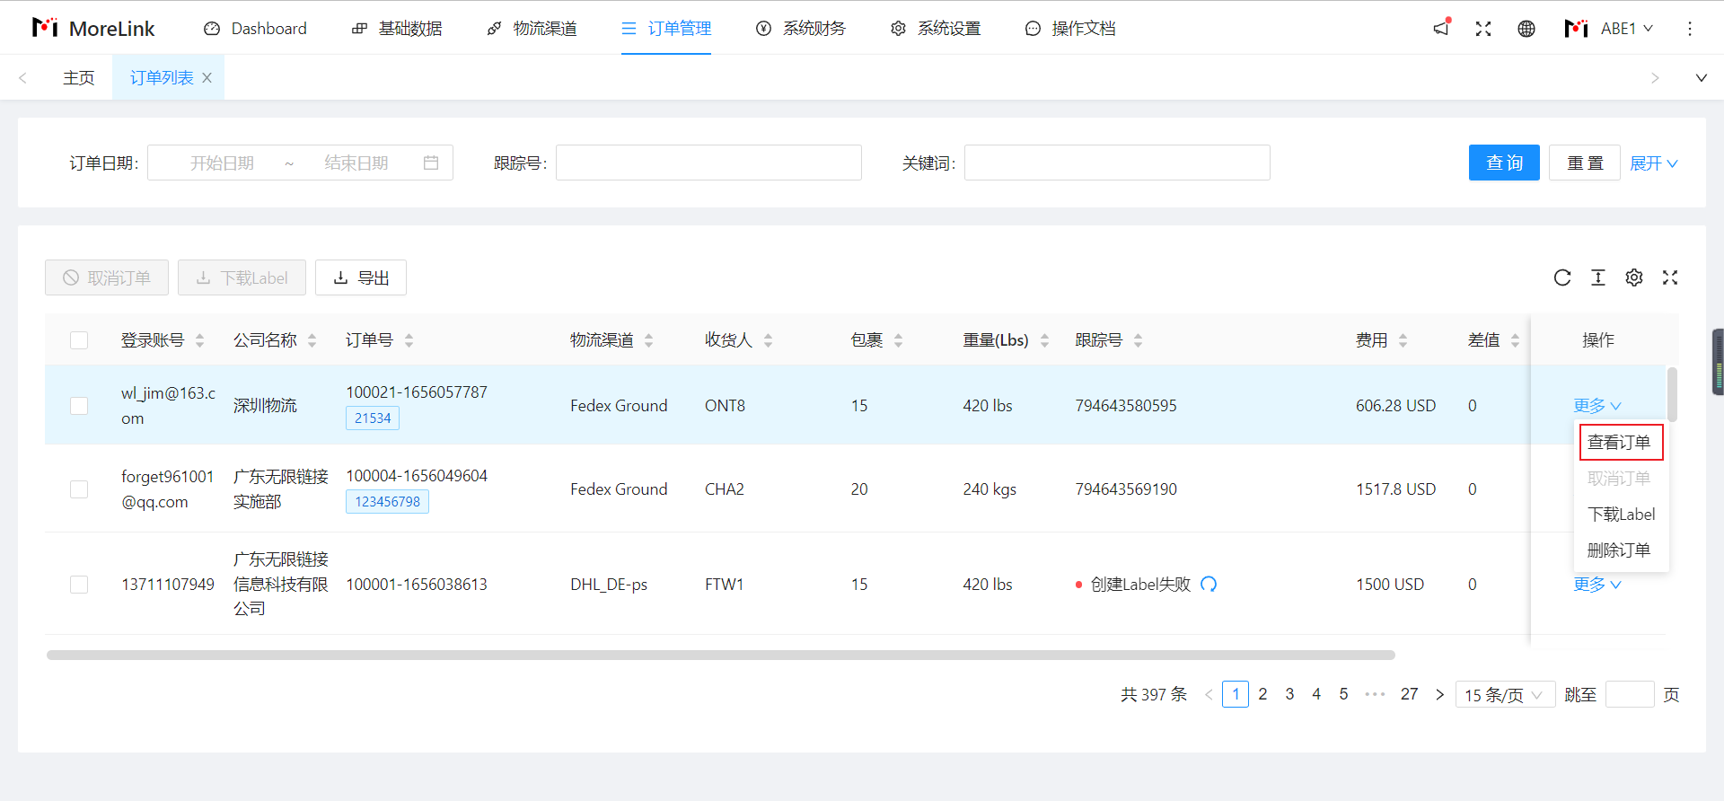Expand the 展开 filter options
Viewport: 1724px width, 801px height.
[1653, 163]
